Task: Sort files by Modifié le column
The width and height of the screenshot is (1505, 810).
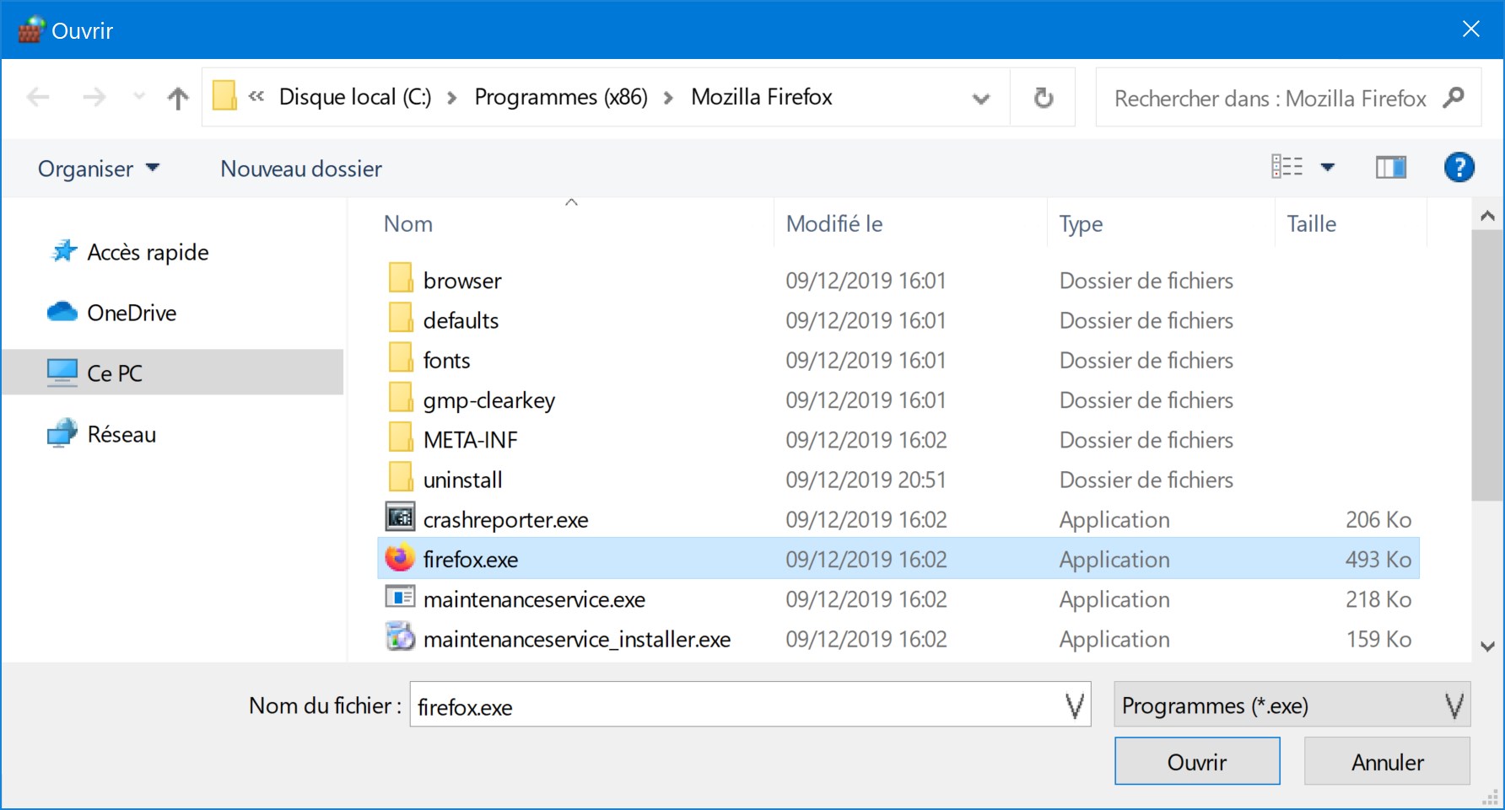Action: coord(834,223)
